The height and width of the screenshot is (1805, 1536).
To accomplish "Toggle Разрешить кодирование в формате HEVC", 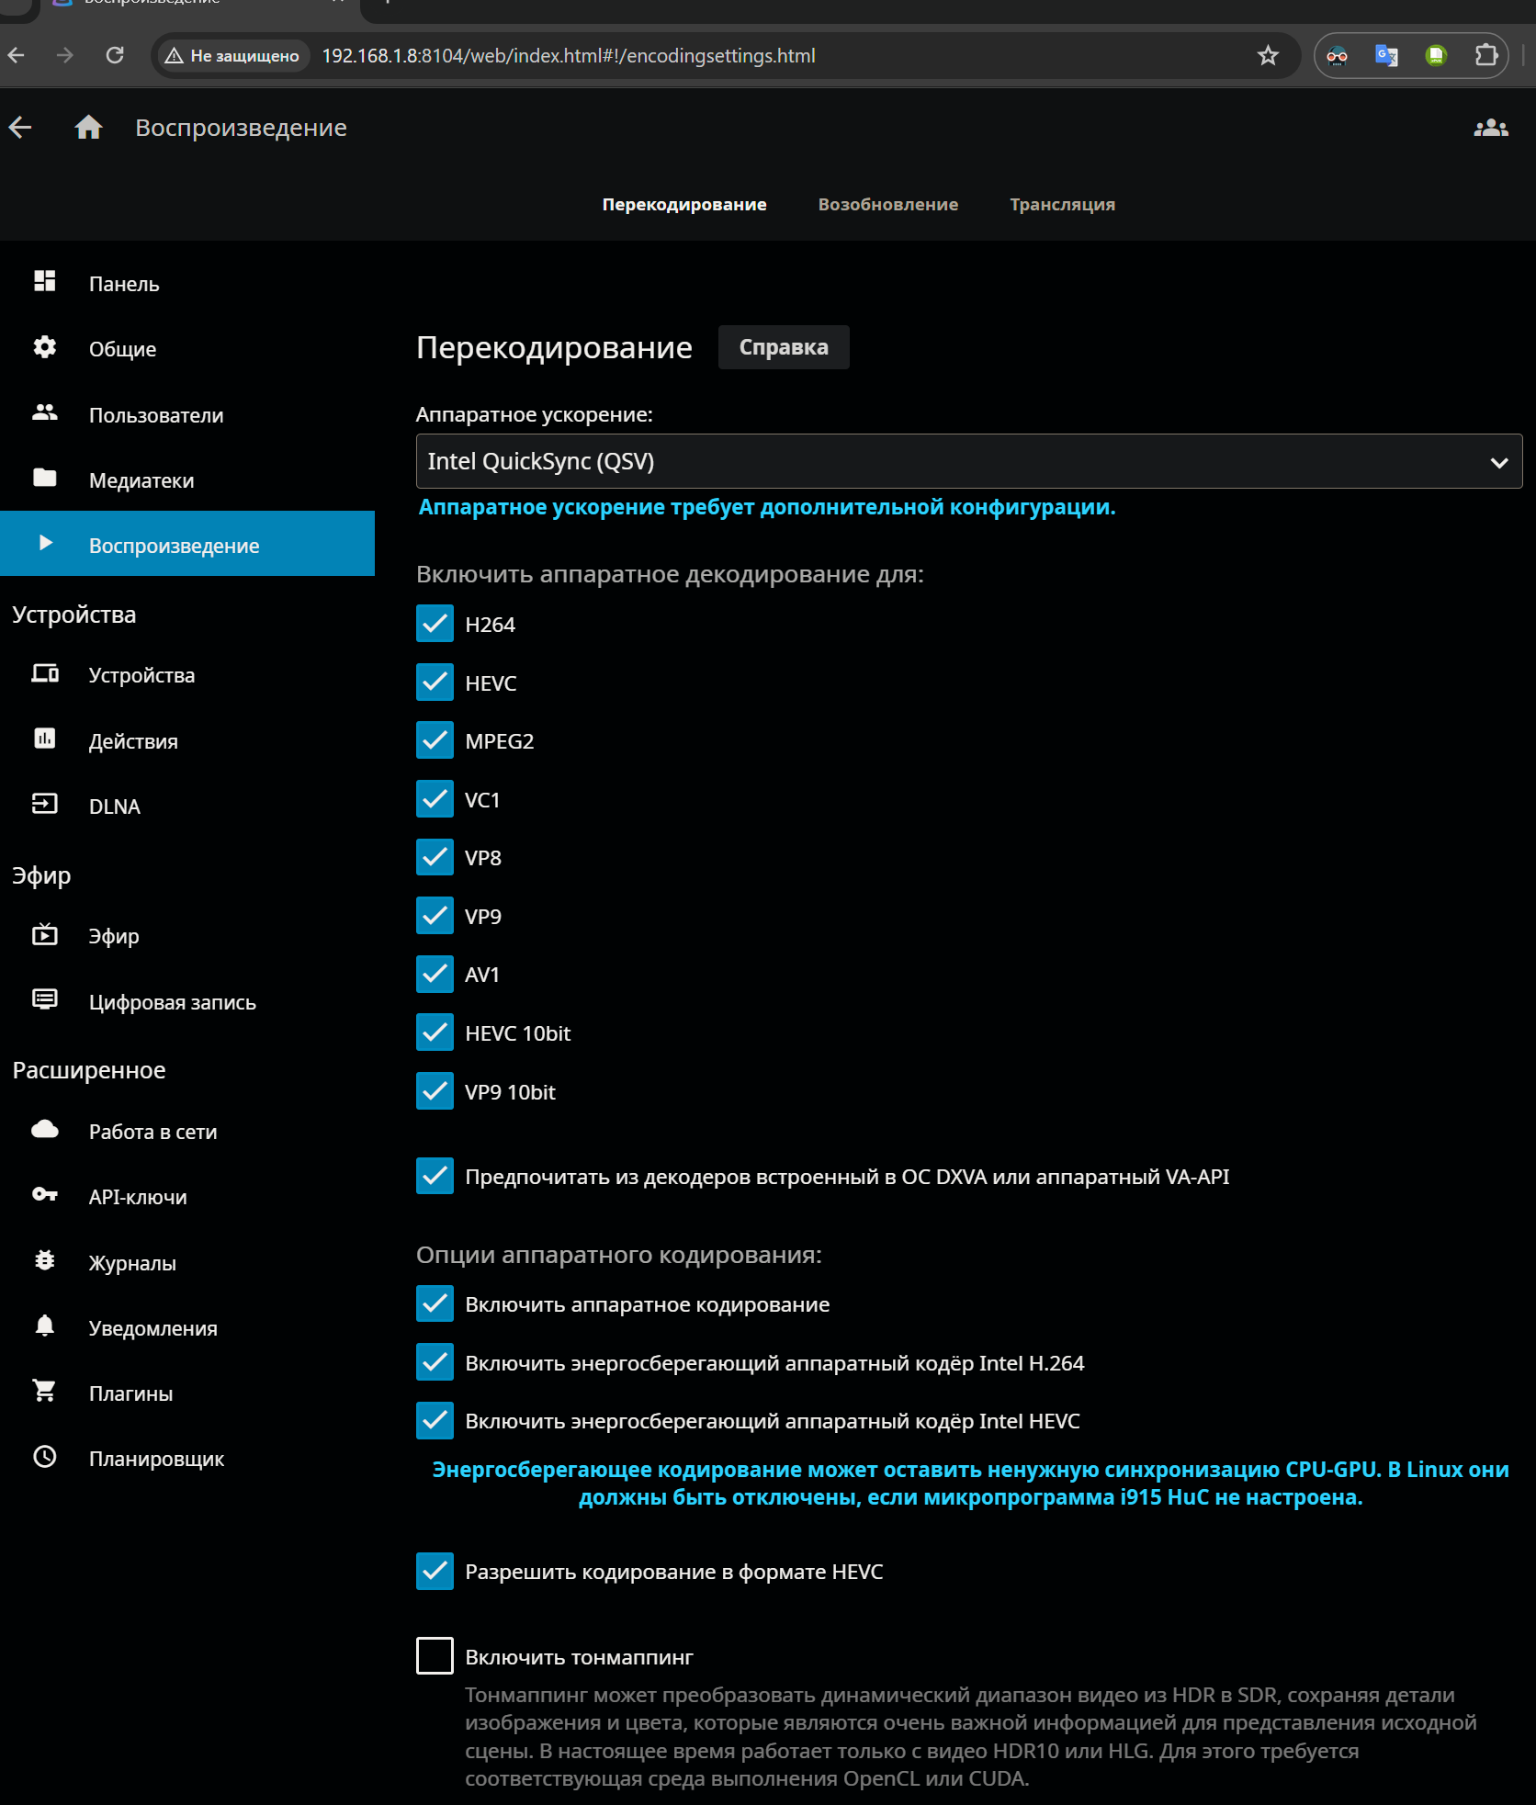I will pyautogui.click(x=435, y=1572).
